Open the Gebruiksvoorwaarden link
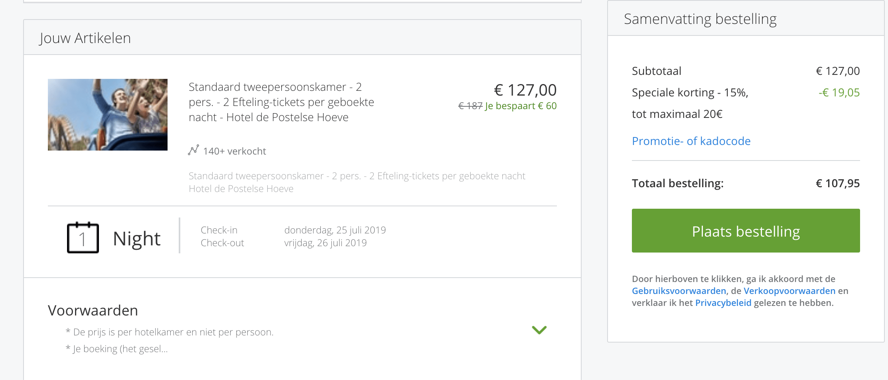This screenshot has height=380, width=888. click(x=679, y=291)
